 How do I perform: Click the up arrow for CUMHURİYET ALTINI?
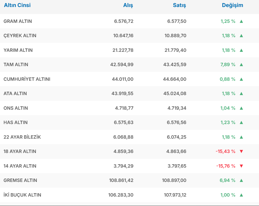(x=241, y=79)
